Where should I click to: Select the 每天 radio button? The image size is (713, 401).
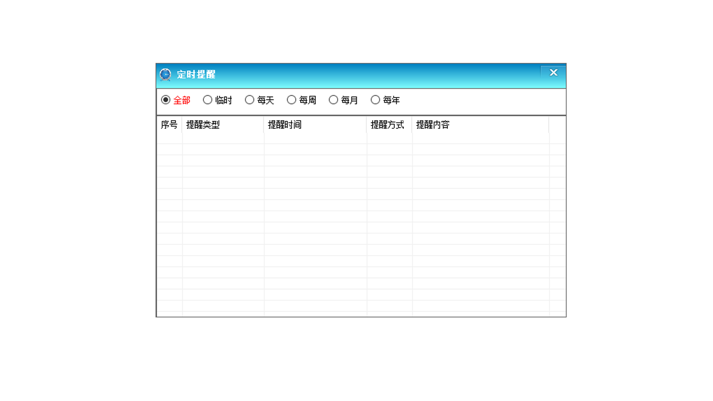pos(250,100)
